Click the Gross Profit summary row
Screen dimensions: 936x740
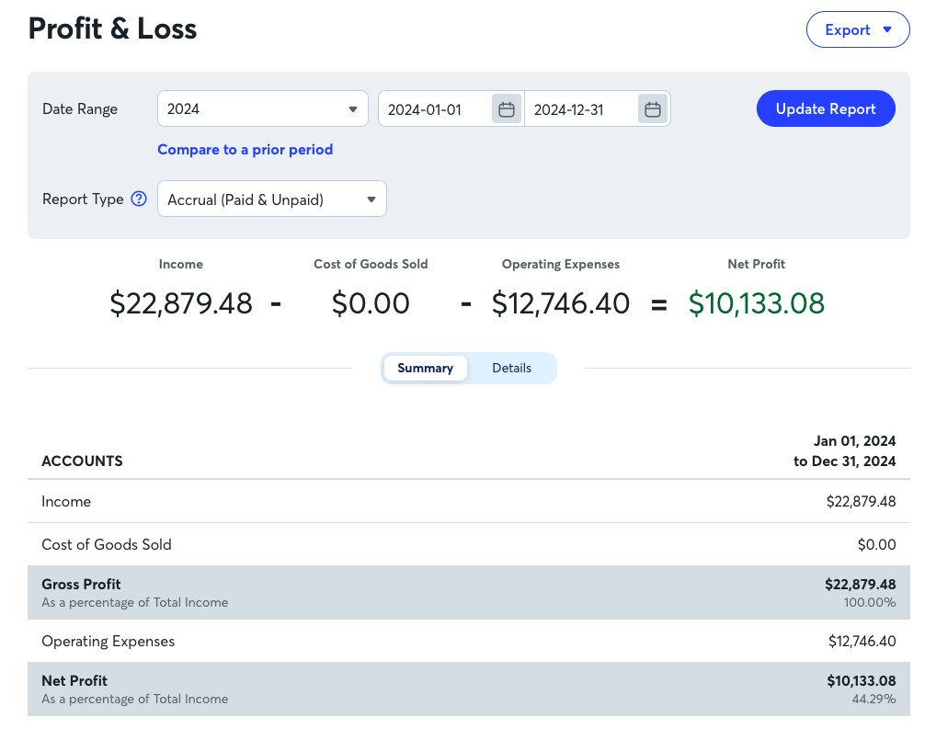(x=469, y=592)
